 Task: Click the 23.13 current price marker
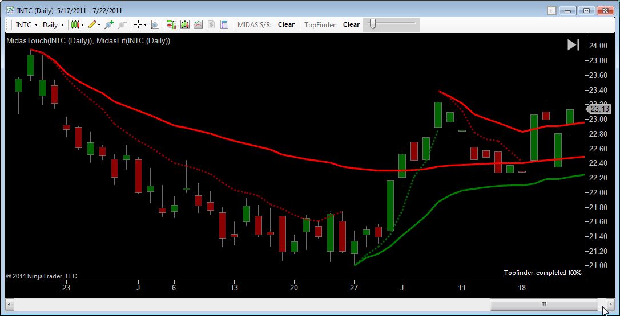click(x=599, y=109)
